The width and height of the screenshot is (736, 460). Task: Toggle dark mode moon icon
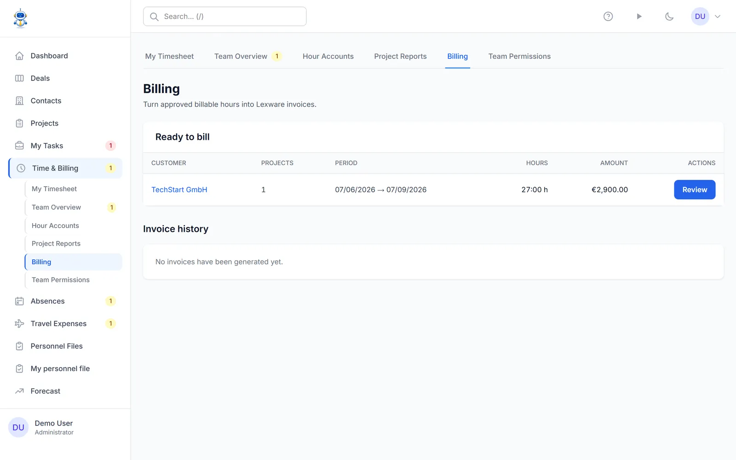[669, 17]
